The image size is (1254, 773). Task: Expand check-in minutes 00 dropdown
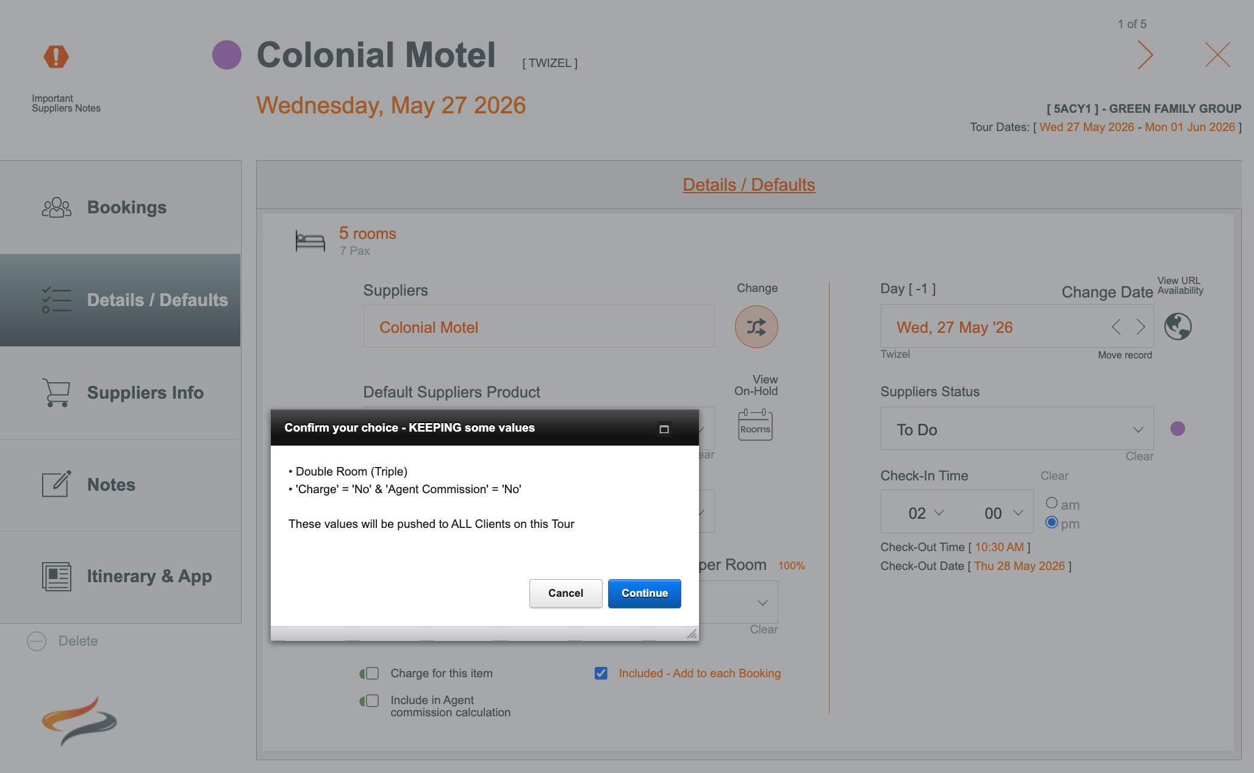1003,513
